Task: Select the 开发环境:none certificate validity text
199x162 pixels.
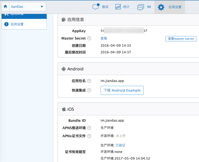Action: click(111, 152)
